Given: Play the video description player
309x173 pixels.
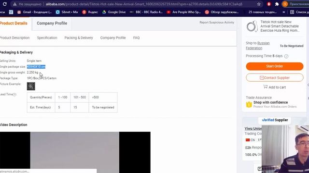Looking at the screenshot, I should [75, 152].
